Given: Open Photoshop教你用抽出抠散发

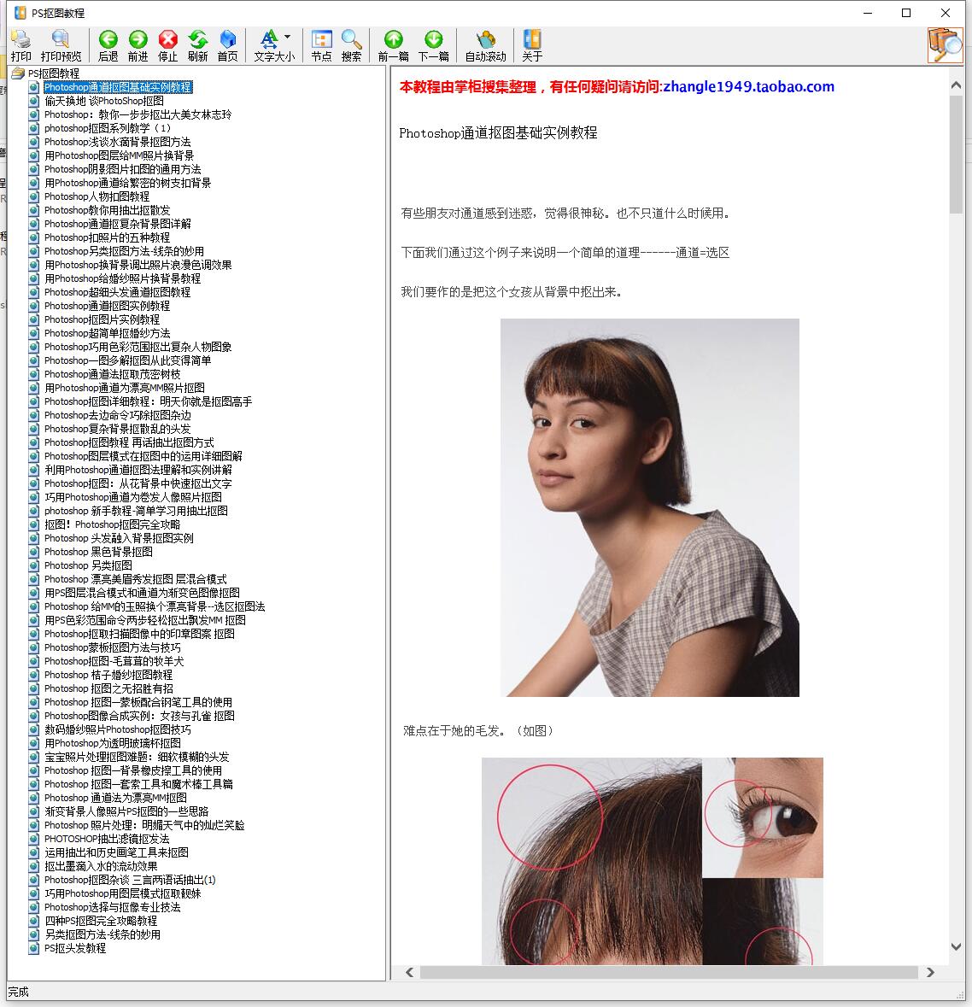Looking at the screenshot, I should pos(107,210).
